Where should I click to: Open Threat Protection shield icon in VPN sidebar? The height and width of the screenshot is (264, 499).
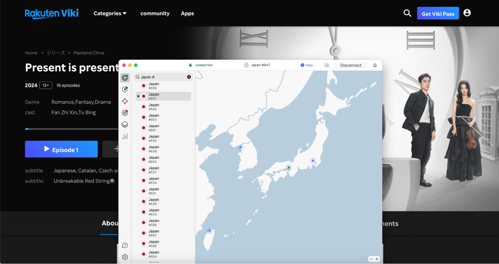125,90
